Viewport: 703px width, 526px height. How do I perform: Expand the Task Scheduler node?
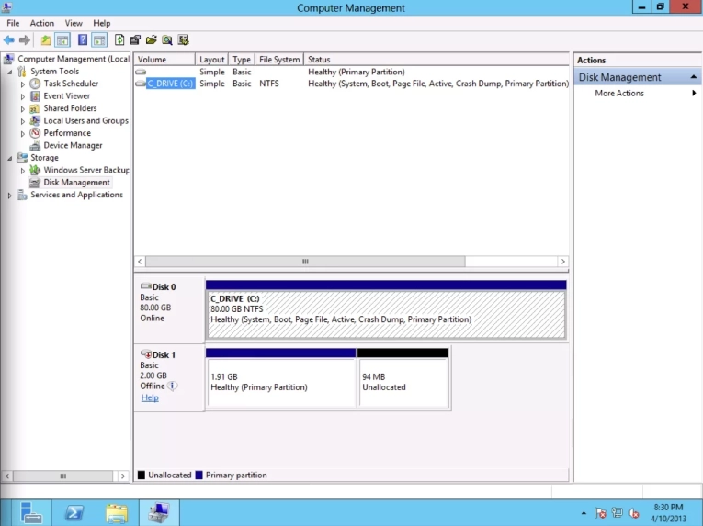tap(23, 84)
